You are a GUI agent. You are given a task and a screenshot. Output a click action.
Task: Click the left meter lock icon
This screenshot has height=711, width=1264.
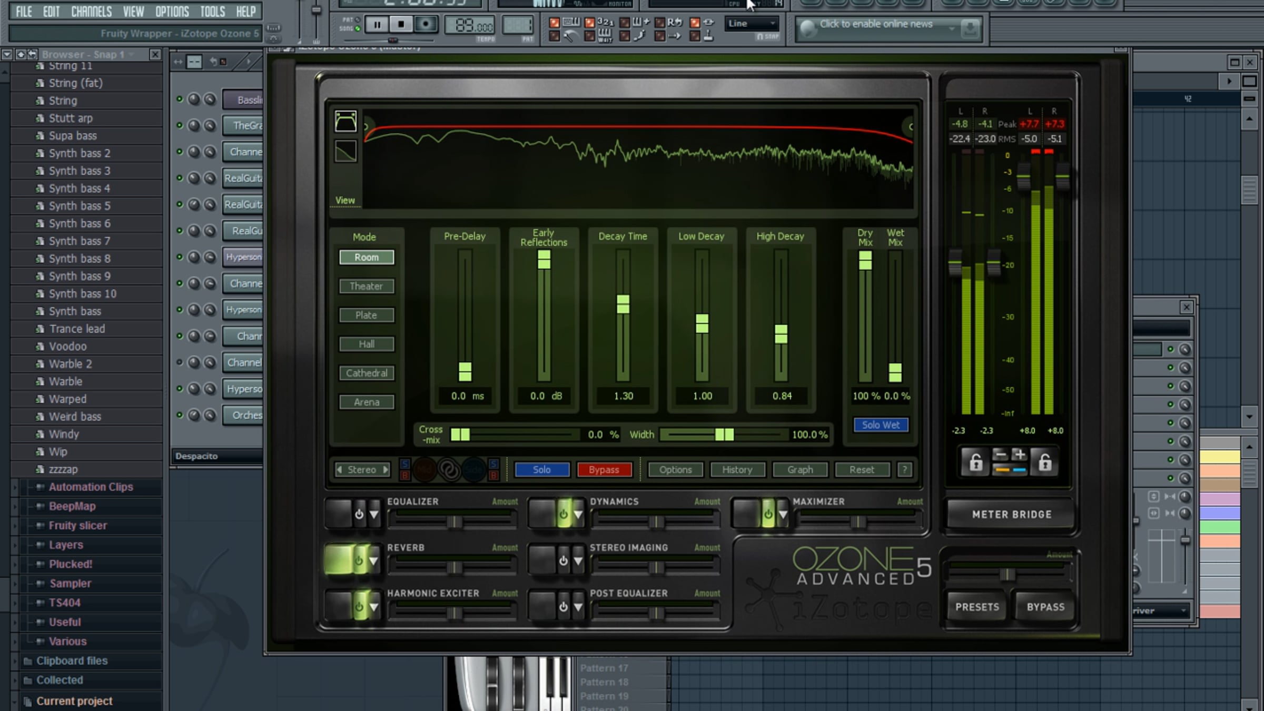pyautogui.click(x=975, y=462)
